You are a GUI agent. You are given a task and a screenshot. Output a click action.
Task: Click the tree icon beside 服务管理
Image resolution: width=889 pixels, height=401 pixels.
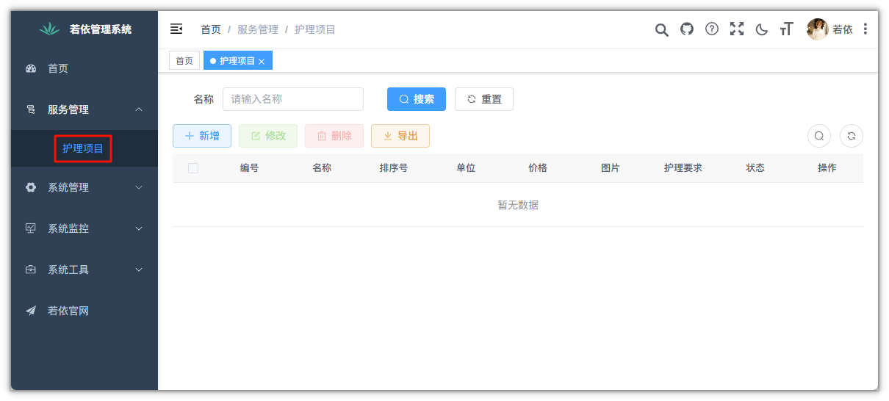click(31, 109)
